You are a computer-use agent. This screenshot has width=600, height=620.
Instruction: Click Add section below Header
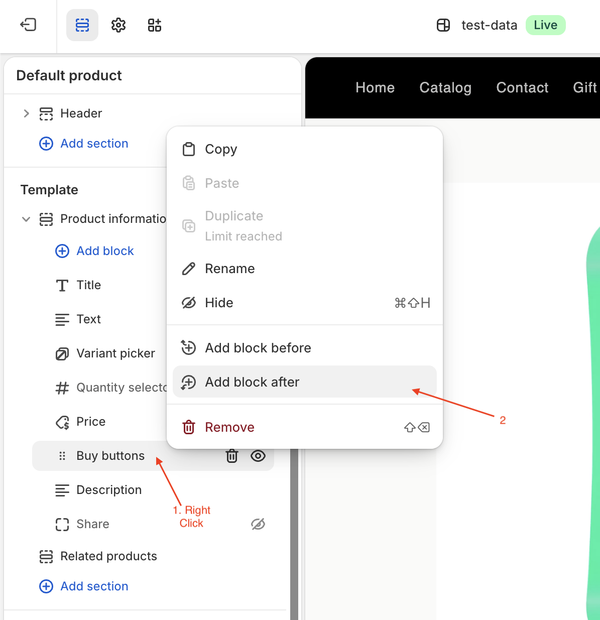tap(94, 144)
